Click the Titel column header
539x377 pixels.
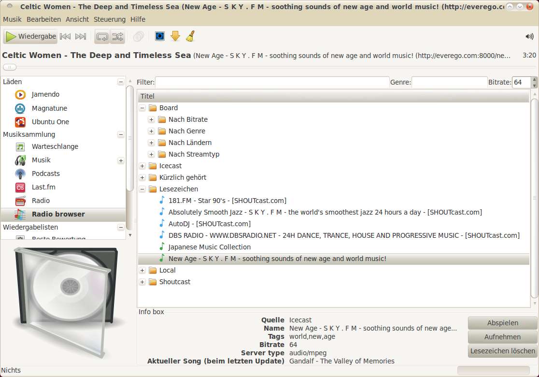click(x=333, y=96)
